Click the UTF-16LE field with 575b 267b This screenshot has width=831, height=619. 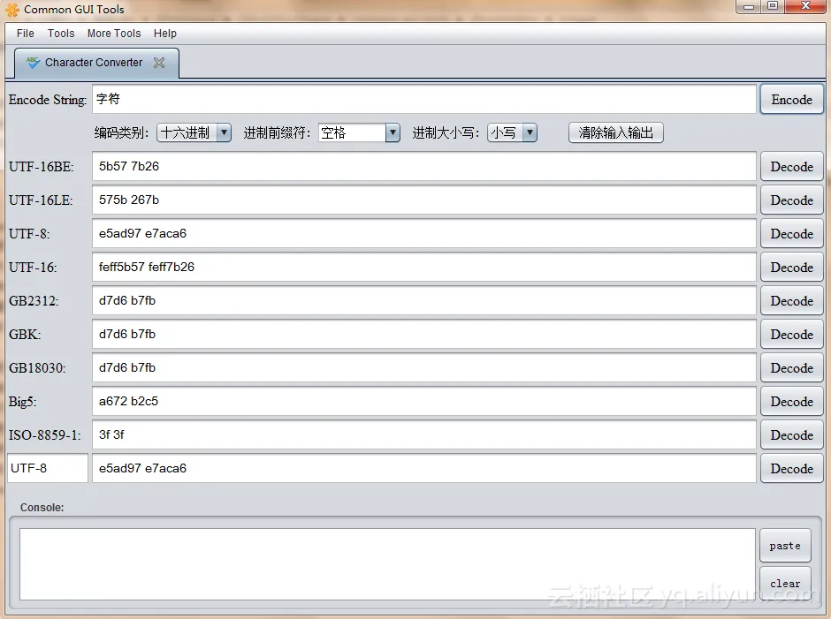pos(424,200)
